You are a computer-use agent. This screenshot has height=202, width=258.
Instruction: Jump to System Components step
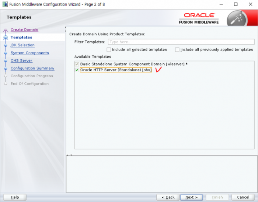coord(30,53)
